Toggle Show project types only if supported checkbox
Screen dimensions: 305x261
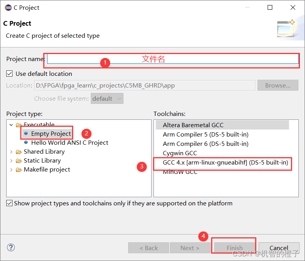9,203
